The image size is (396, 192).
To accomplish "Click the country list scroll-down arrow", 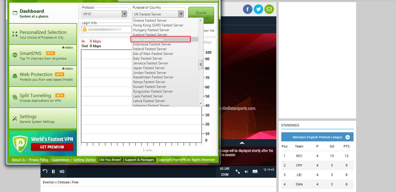I will click(201, 104).
